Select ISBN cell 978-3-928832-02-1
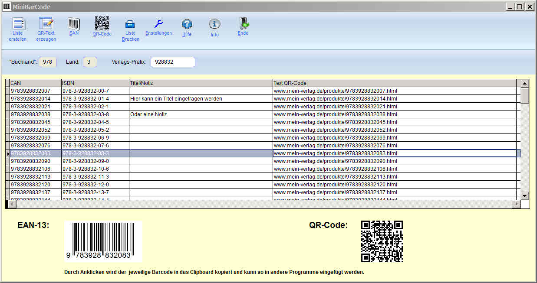This screenshot has width=537, height=283. pyautogui.click(x=95, y=107)
